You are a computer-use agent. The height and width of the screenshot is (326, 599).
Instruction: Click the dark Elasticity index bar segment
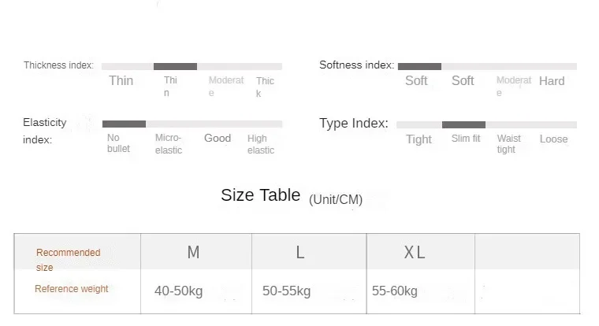click(124, 124)
